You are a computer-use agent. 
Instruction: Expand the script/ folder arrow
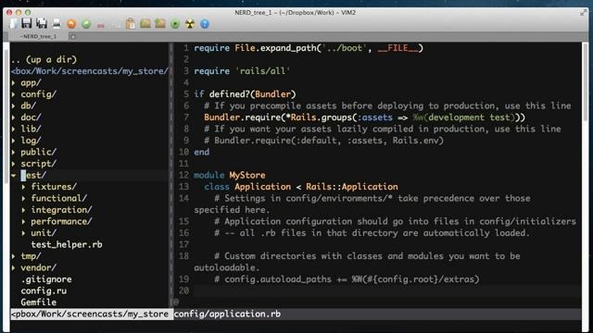[x=14, y=164]
